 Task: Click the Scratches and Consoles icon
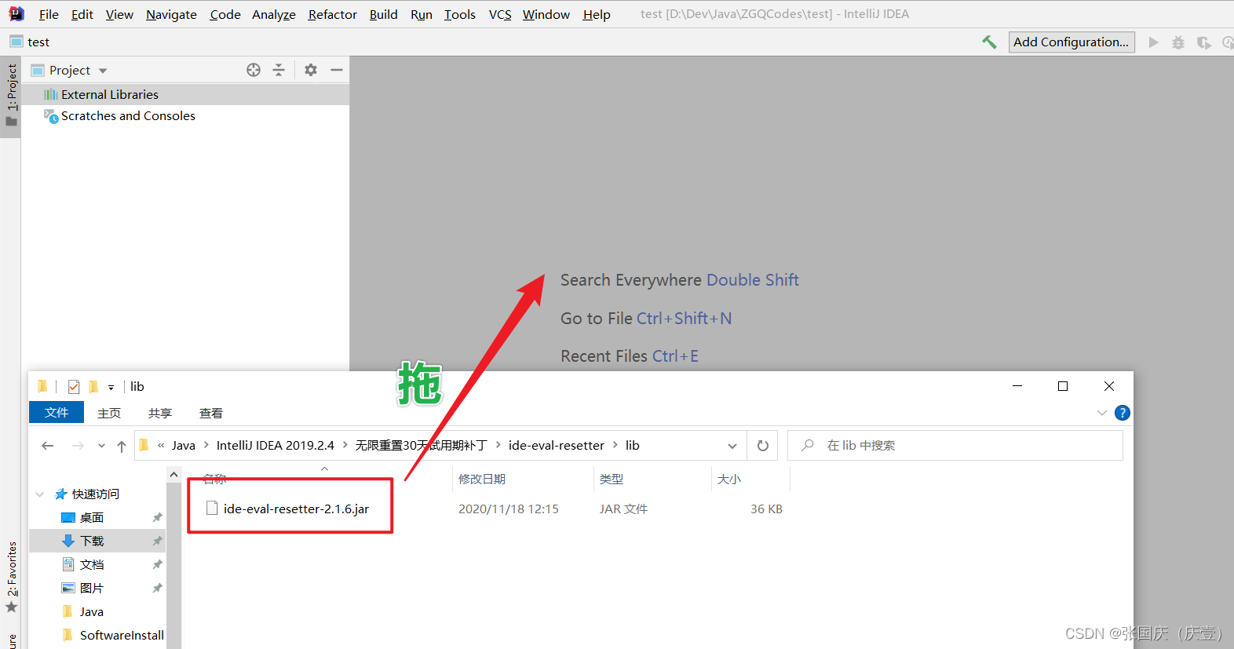[x=51, y=116]
